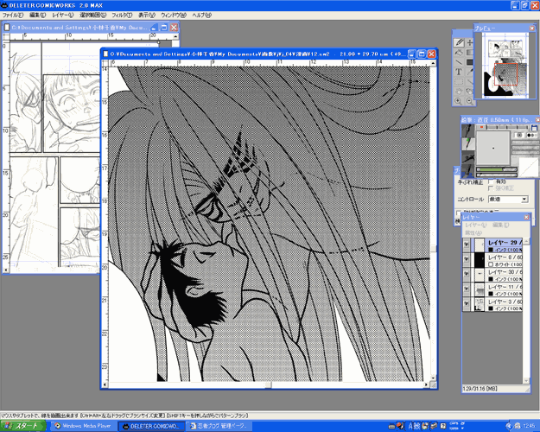Switch to DELETER COMICWORKS taskbar button
This screenshot has height=432, width=540.
click(x=151, y=426)
